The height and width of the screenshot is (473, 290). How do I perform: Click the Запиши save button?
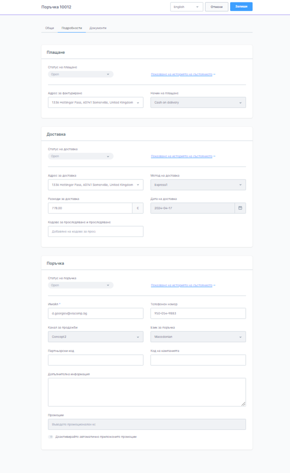click(241, 7)
